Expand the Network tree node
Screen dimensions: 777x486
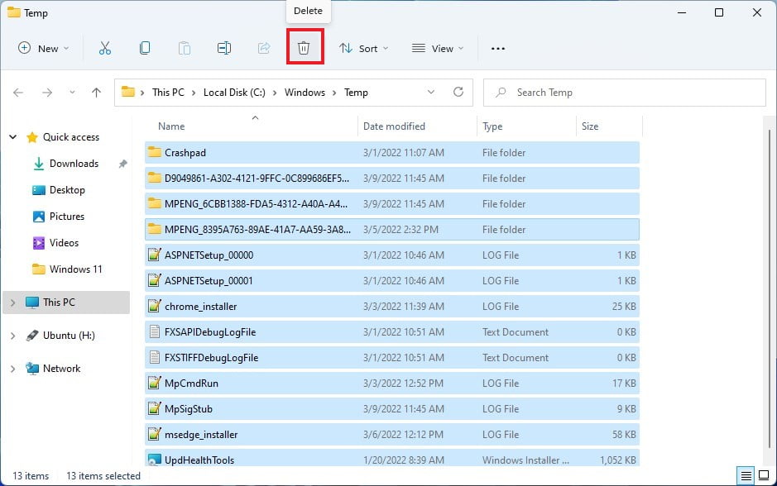(12, 369)
